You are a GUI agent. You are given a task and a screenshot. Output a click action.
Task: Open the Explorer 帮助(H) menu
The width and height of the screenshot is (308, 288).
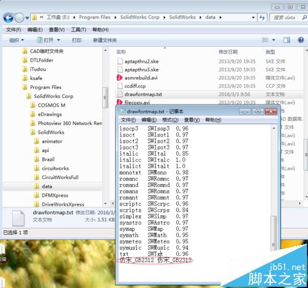click(x=100, y=30)
